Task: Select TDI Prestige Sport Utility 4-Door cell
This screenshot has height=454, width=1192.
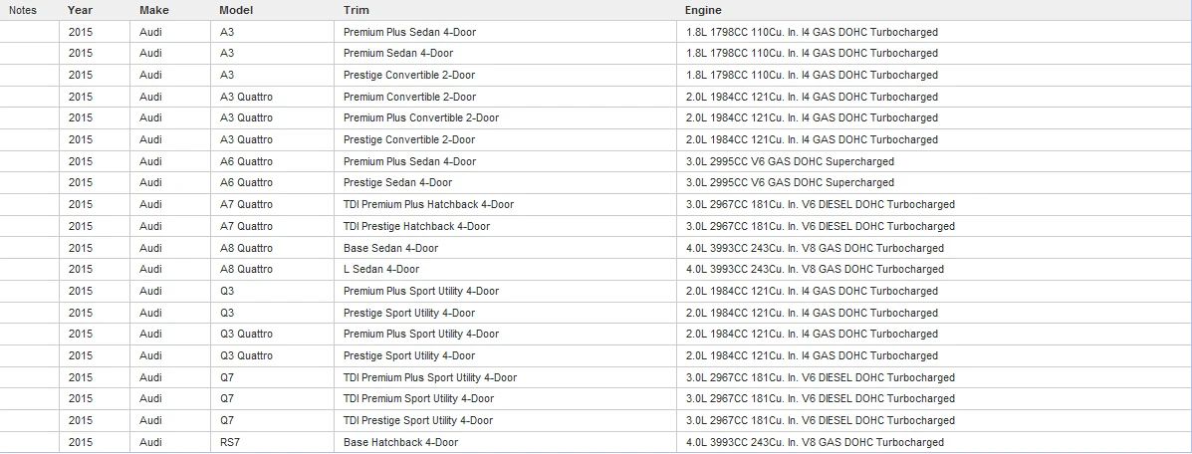Action: pyautogui.click(x=418, y=421)
